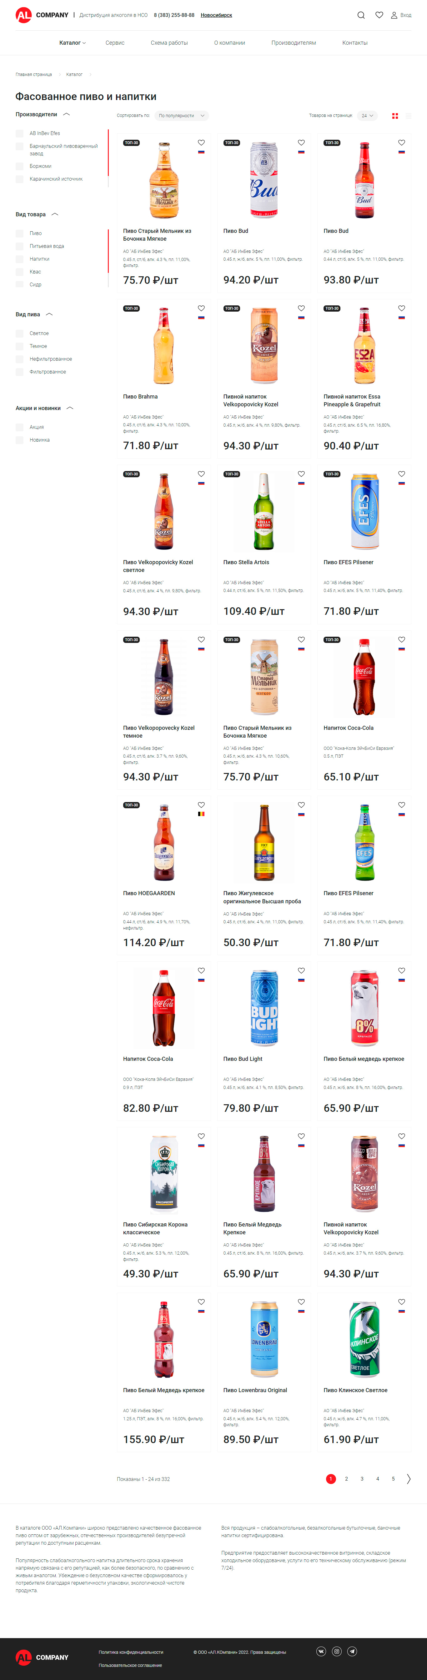The height and width of the screenshot is (1680, 427).
Task: Go to page 3 of results
Action: (362, 1479)
